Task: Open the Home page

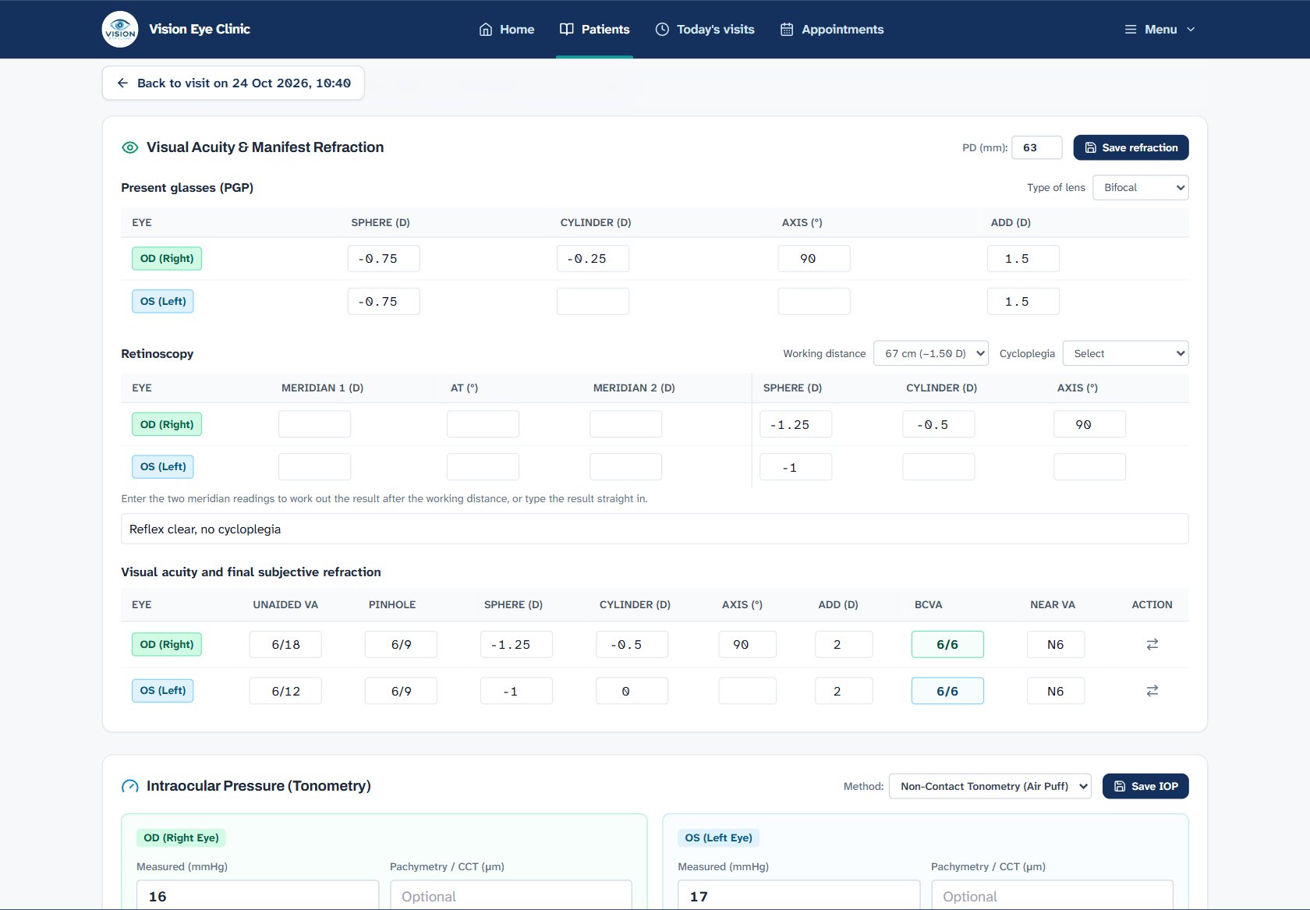Action: tap(507, 30)
